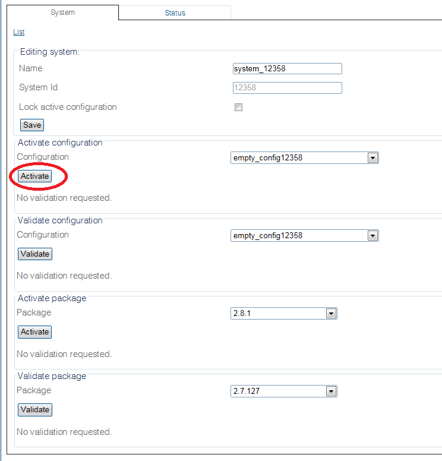Open the List link

[x=18, y=32]
